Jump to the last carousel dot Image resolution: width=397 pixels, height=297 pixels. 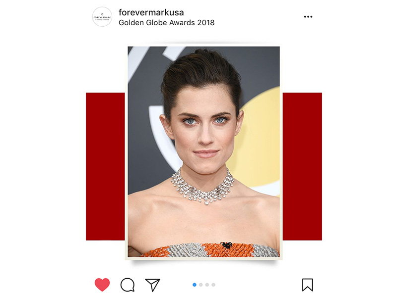coord(213,285)
